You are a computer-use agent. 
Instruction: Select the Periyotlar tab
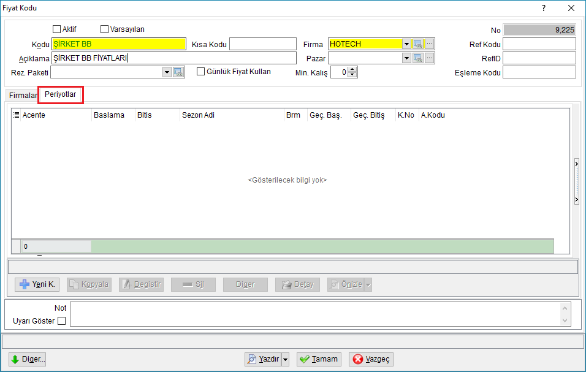coord(61,94)
